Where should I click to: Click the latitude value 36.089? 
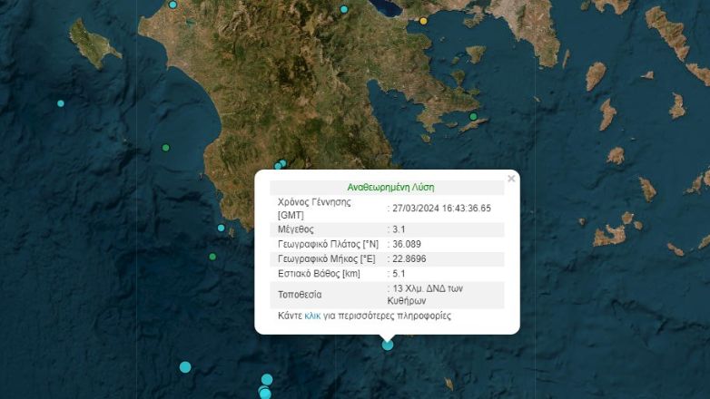pyautogui.click(x=407, y=244)
